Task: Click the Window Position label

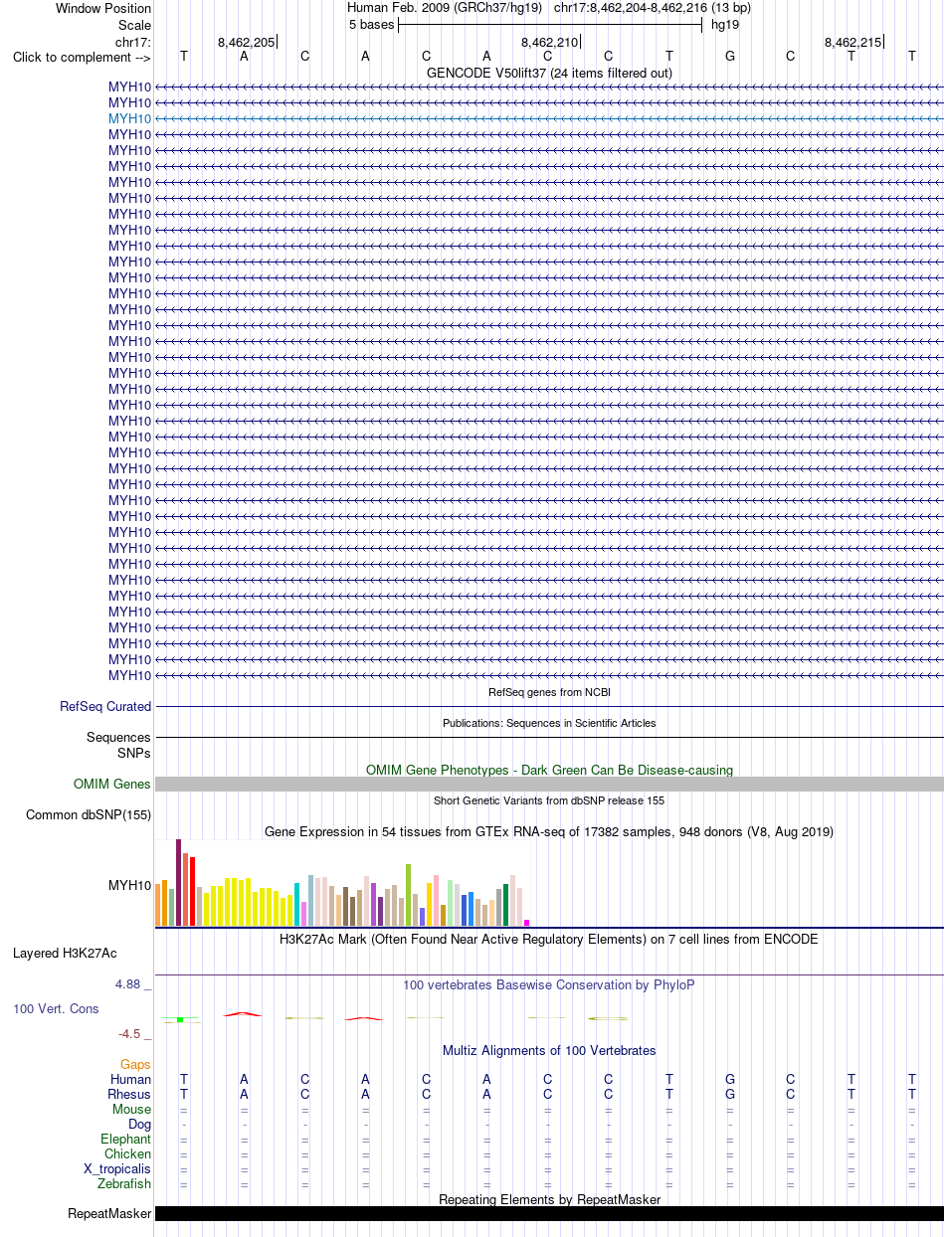Action: coord(103,8)
